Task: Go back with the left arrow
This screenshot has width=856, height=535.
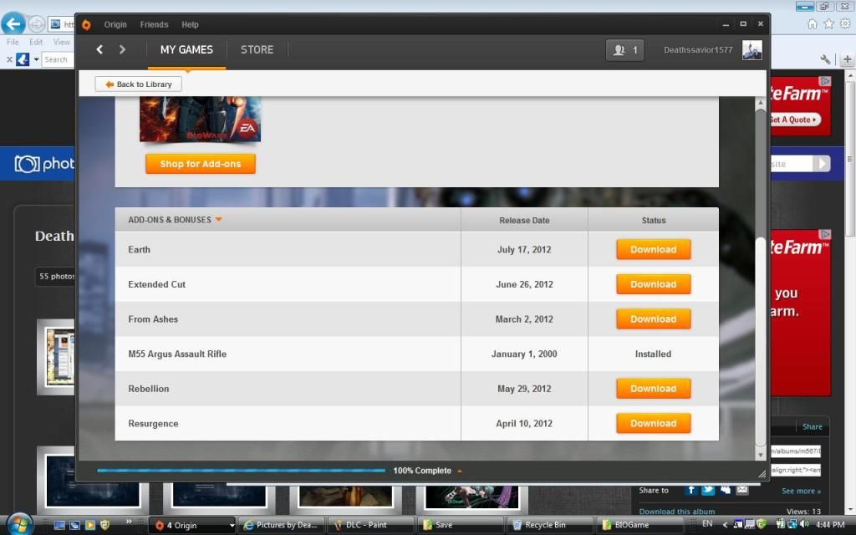Action: [99, 50]
